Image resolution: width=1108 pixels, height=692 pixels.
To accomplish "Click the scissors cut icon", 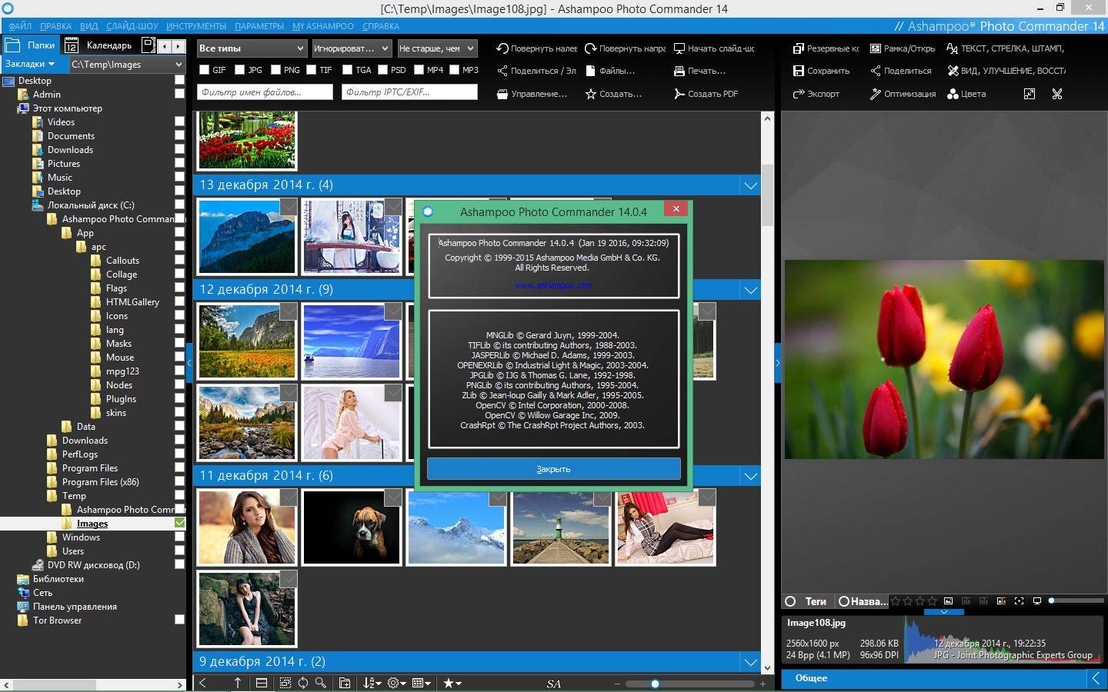I will pos(1057,94).
